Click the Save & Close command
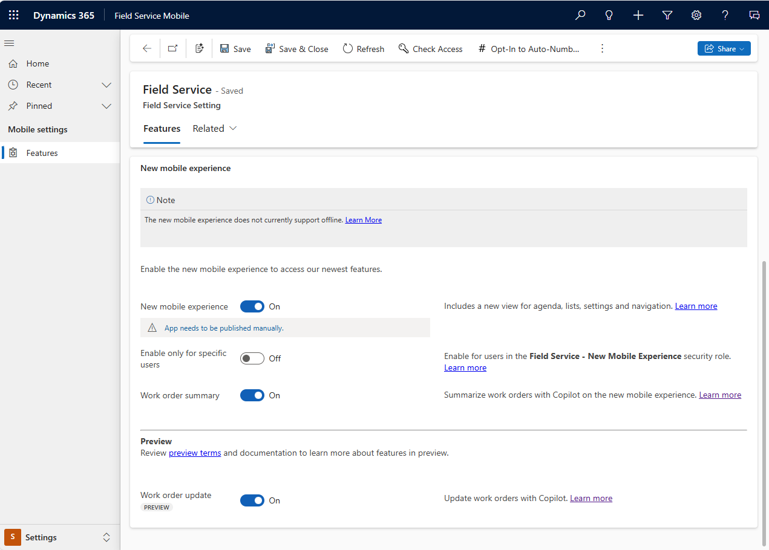Screen dimensions: 769x550 (x=297, y=49)
